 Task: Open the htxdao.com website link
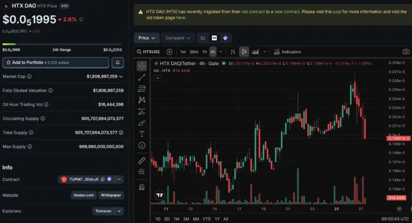click(83, 195)
